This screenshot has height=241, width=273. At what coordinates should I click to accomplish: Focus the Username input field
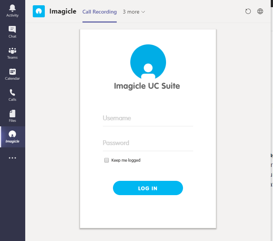coord(148,118)
